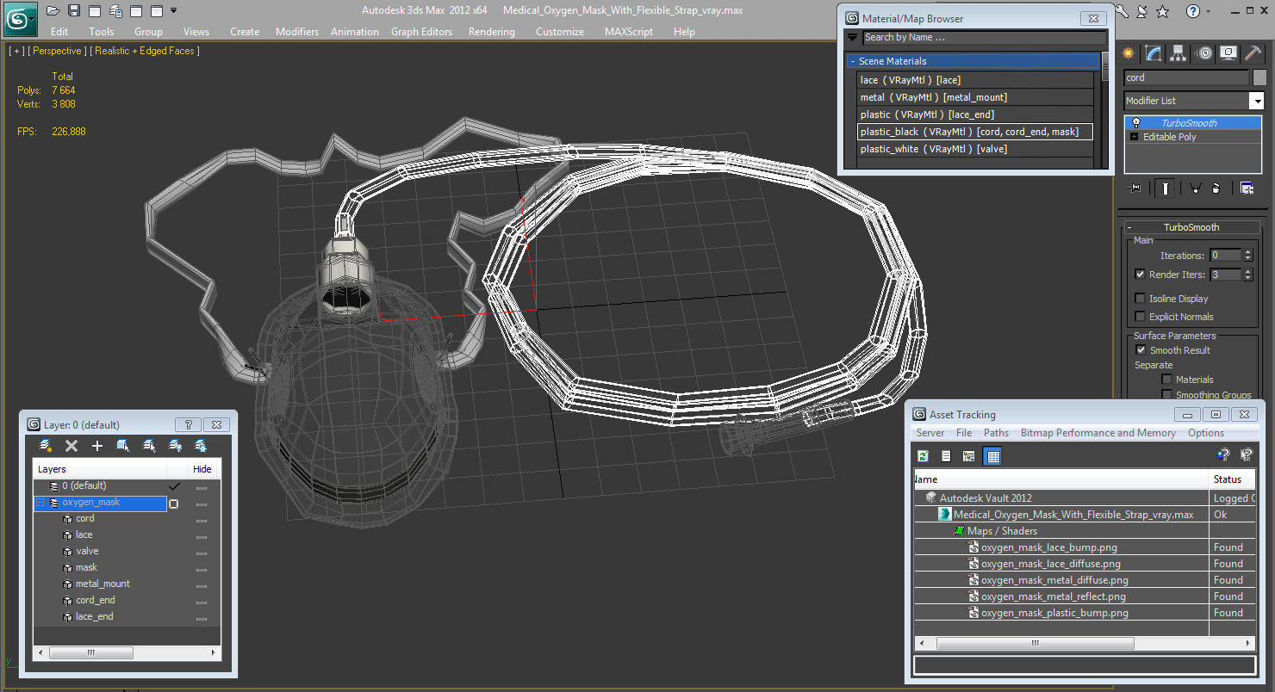Open the Customize menu
Viewport: 1275px width, 692px height.
pos(560,32)
